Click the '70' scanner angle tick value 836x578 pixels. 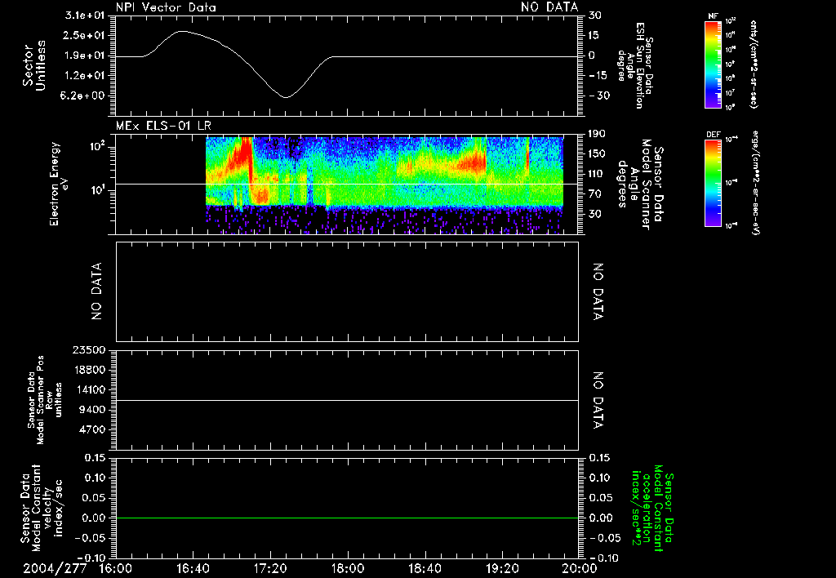[x=595, y=194]
